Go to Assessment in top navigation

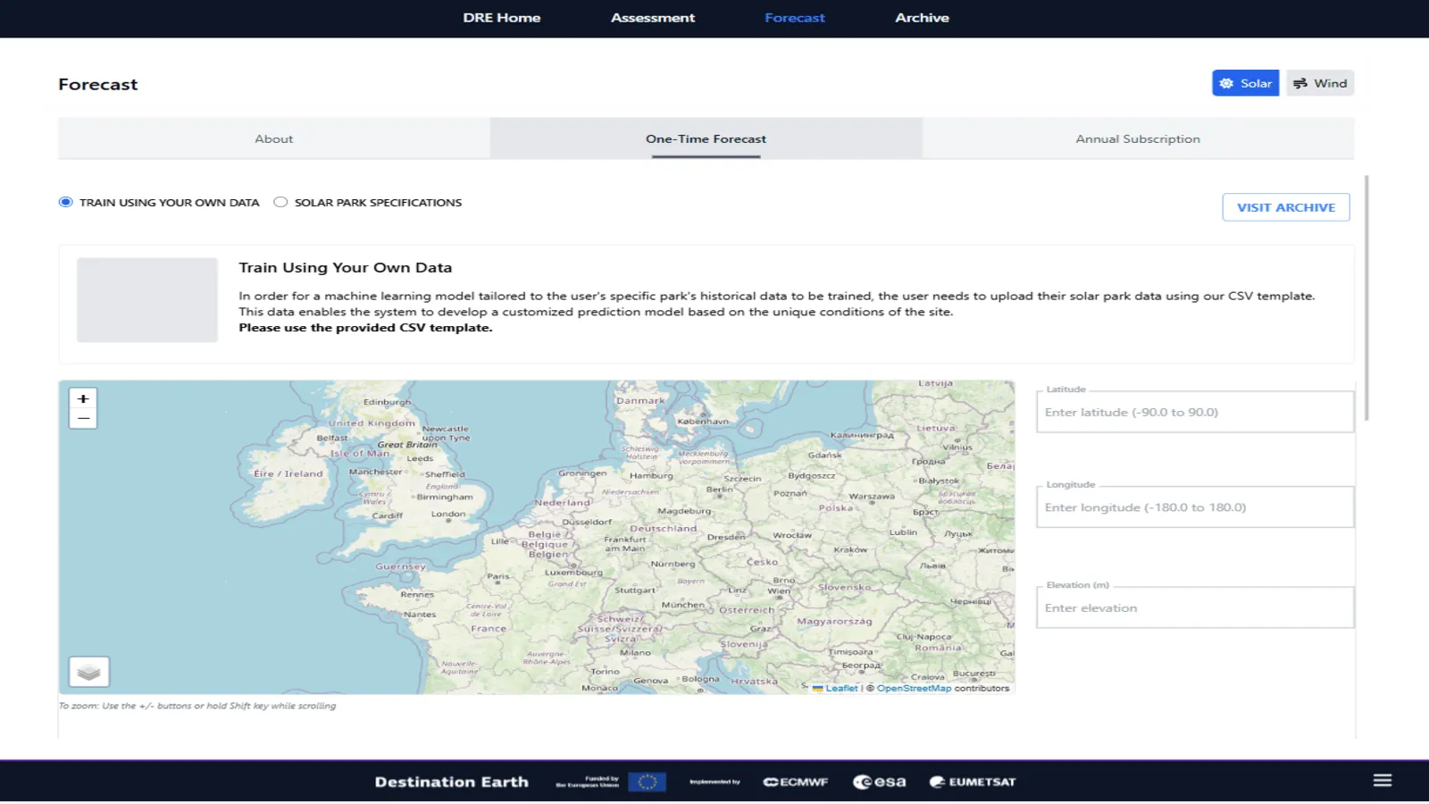(x=652, y=18)
